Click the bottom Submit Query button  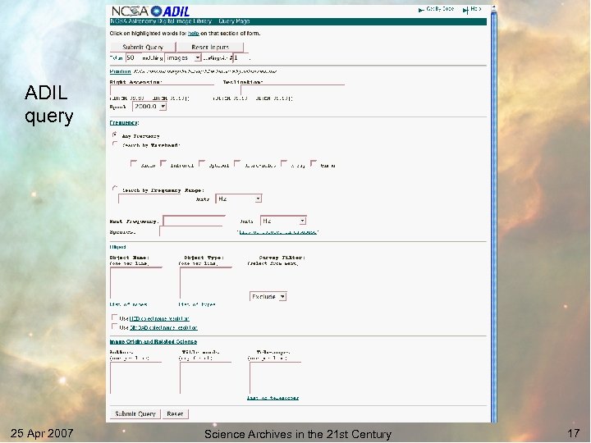(x=135, y=413)
